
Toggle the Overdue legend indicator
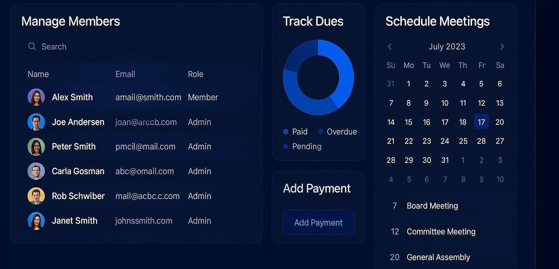pos(321,132)
